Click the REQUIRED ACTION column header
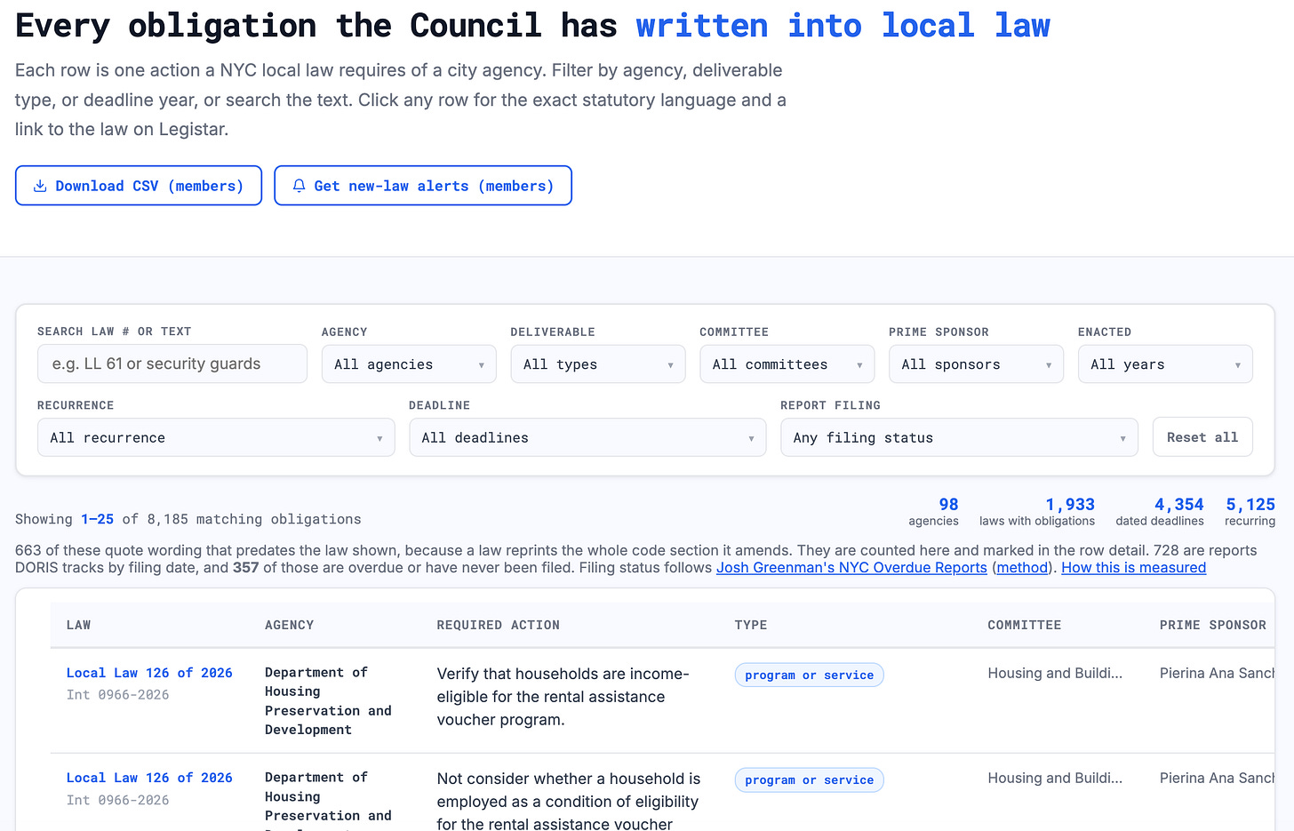Viewport: 1294px width, 831px height. [x=498, y=625]
